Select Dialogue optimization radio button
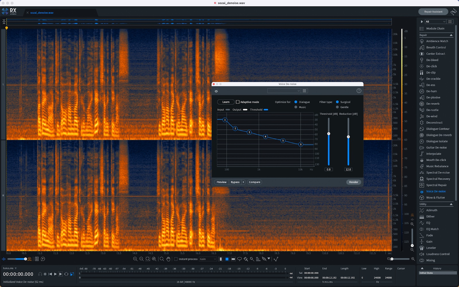 pos(296,102)
